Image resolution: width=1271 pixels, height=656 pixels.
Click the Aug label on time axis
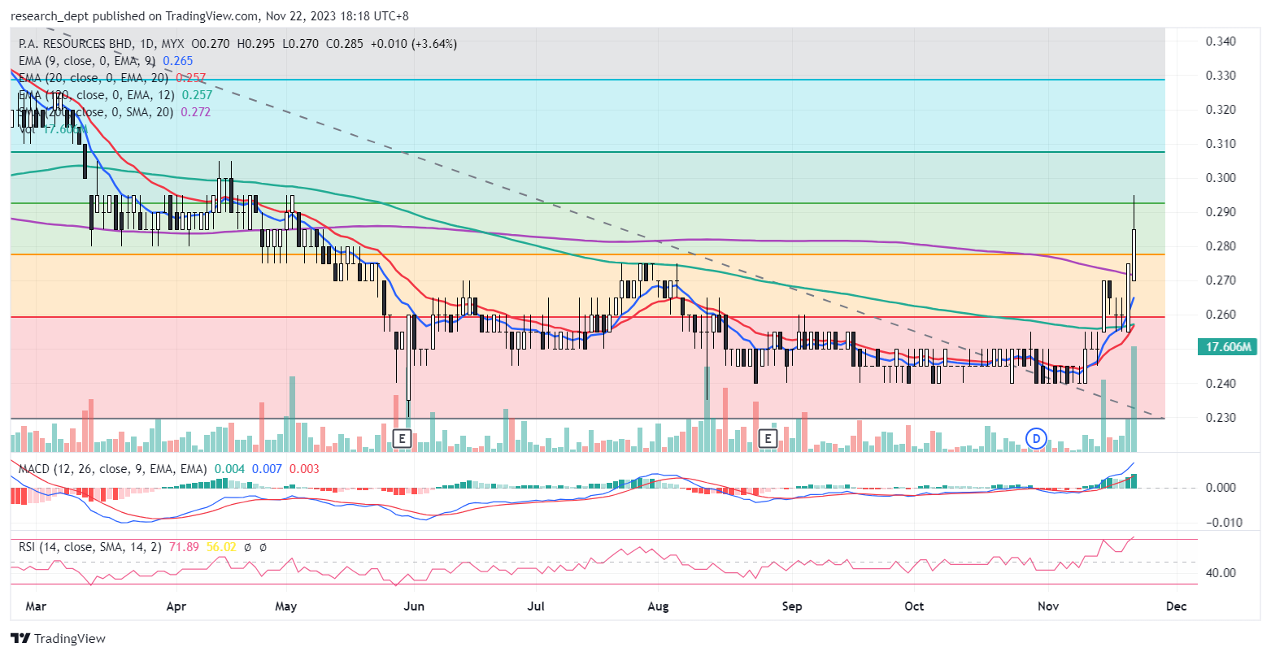[x=659, y=606]
